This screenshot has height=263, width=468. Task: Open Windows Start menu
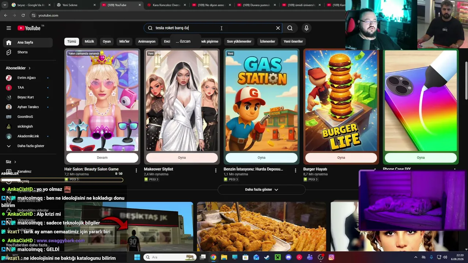tap(137, 257)
